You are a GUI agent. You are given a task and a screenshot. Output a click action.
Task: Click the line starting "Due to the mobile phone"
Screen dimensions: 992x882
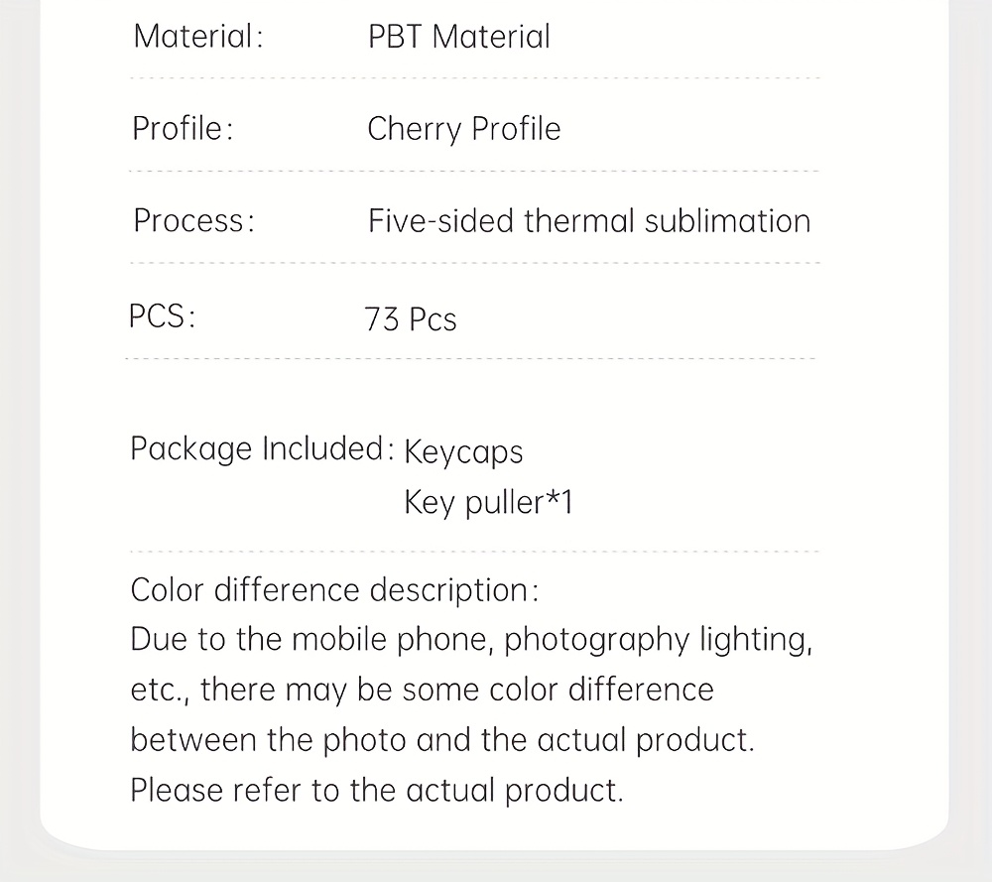[471, 640]
